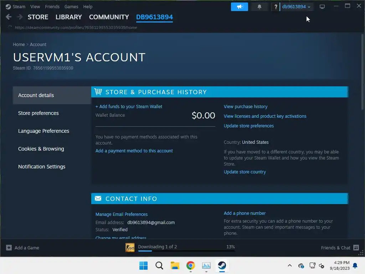Enter Big Picture mode via monitor icon

[322, 7]
